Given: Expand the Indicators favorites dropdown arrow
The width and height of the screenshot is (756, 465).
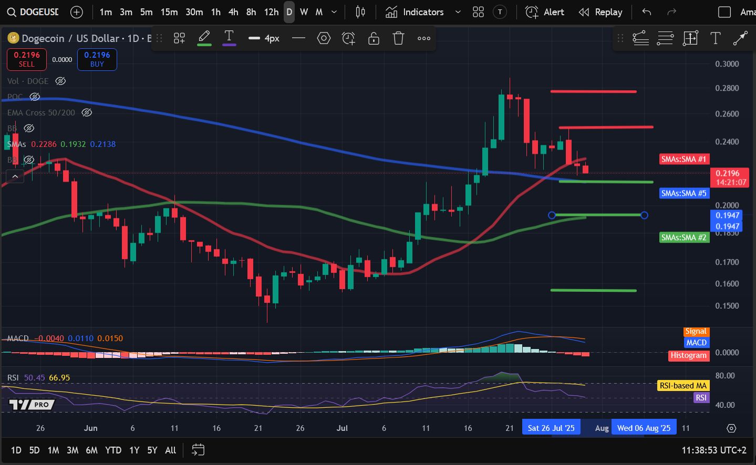Looking at the screenshot, I should [458, 12].
